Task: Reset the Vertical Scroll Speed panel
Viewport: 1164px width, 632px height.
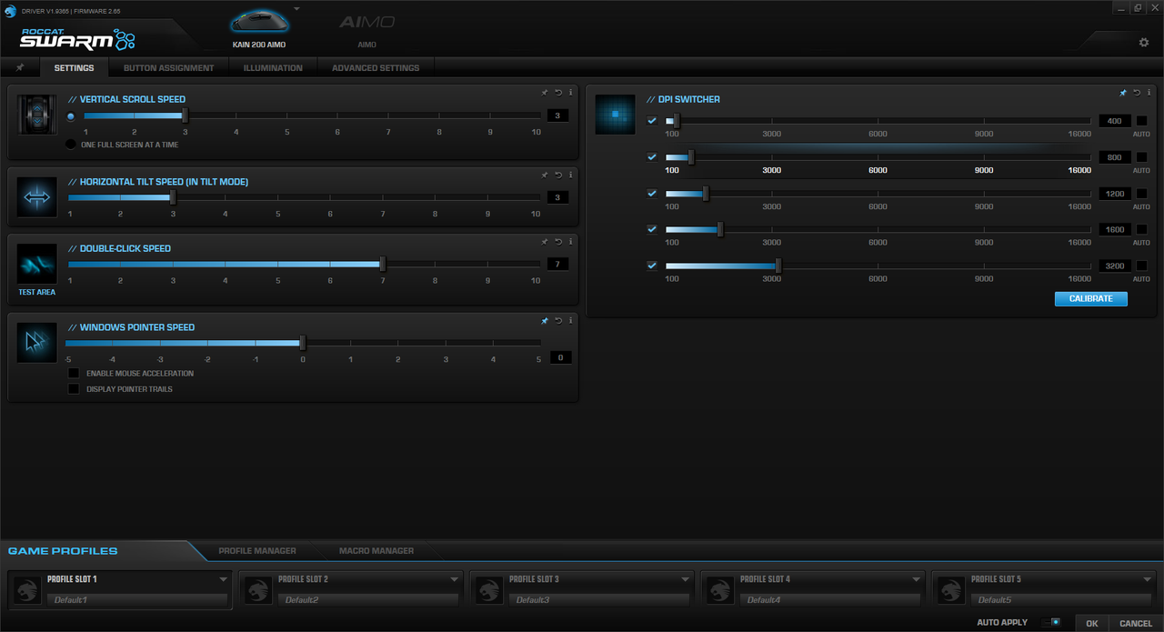Action: (x=558, y=92)
